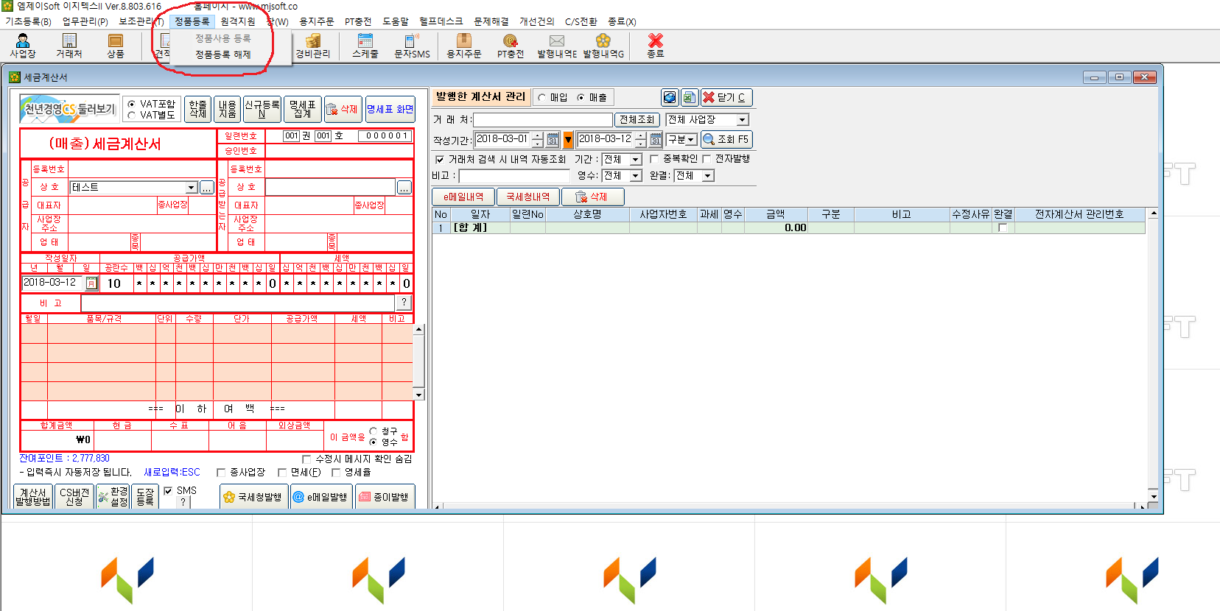Click the SMS help question-mark button
Image resolution: width=1220 pixels, height=611 pixels.
click(x=183, y=502)
